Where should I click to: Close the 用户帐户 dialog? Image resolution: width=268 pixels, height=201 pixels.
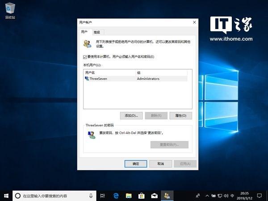(194, 22)
